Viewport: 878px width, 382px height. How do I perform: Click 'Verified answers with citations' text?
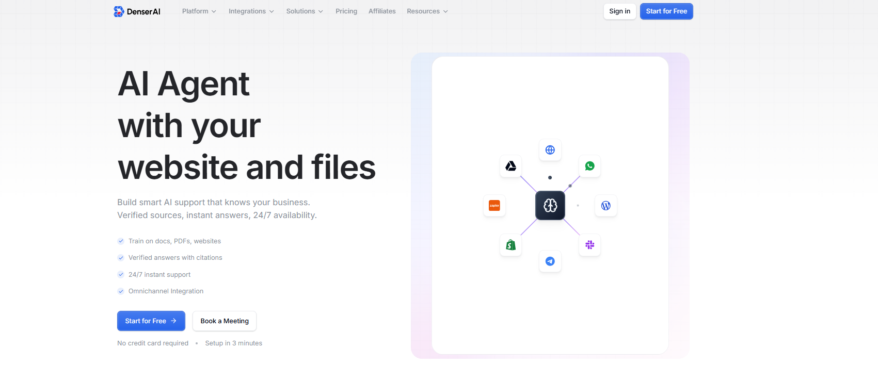click(175, 258)
